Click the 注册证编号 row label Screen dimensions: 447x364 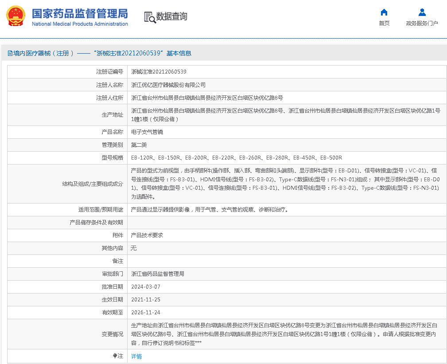110,72
